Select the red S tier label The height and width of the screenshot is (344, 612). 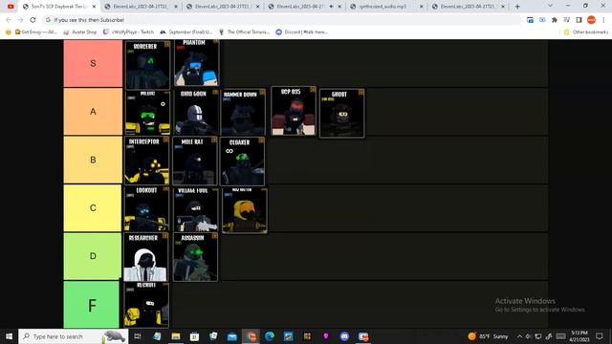pyautogui.click(x=93, y=63)
